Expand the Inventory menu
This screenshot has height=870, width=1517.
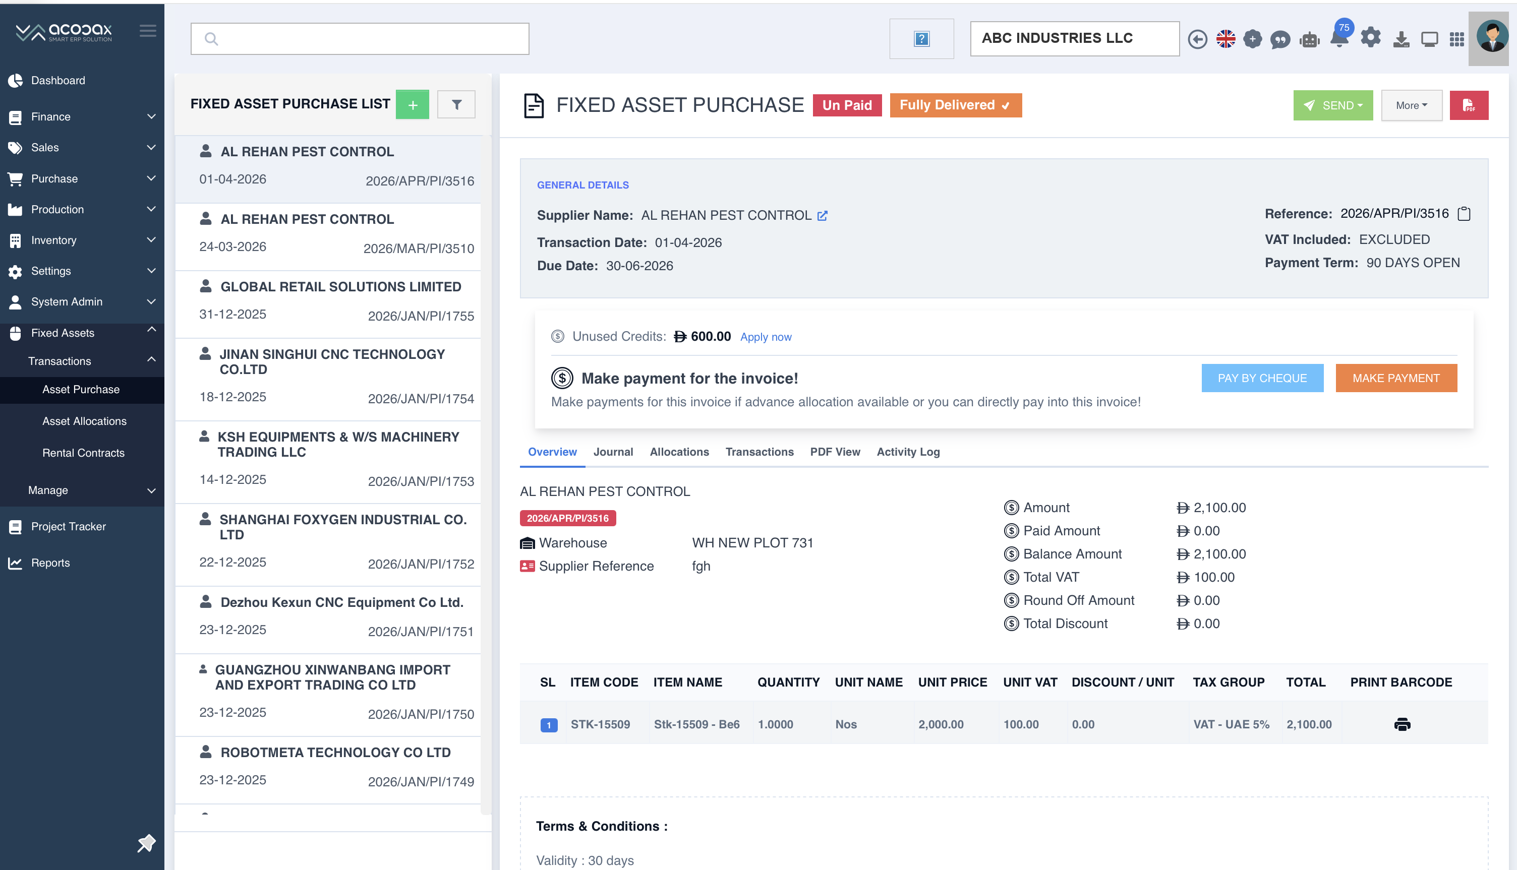(82, 240)
